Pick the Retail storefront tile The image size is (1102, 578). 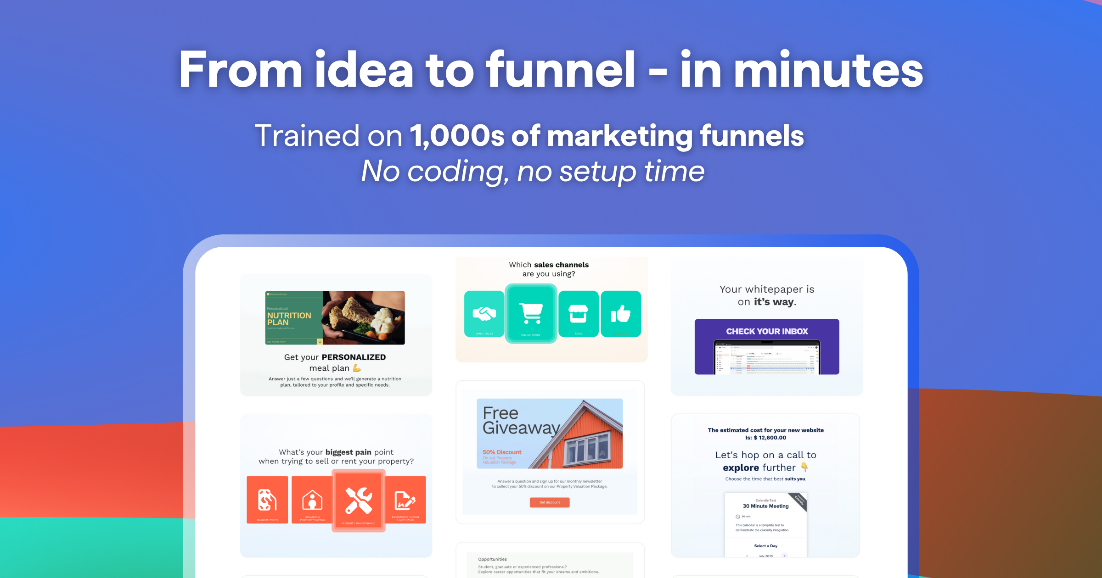coord(579,314)
